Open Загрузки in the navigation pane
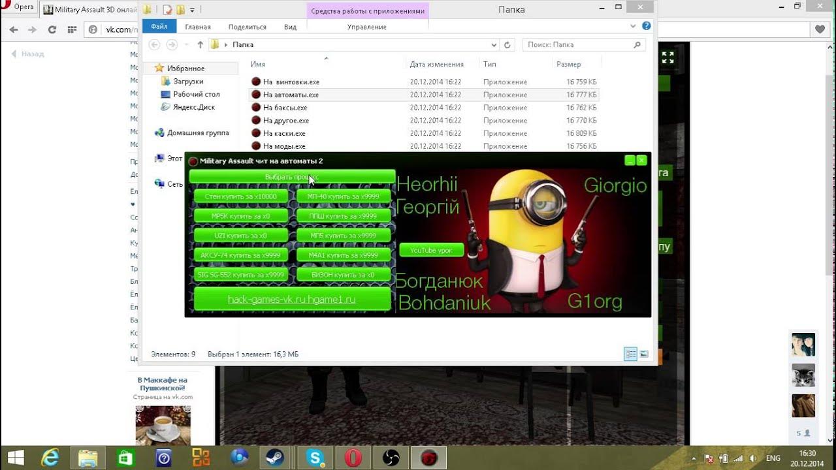The image size is (836, 470). coord(188,82)
